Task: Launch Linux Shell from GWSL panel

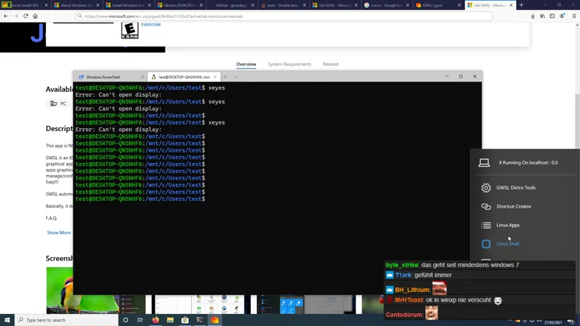Action: [x=507, y=244]
